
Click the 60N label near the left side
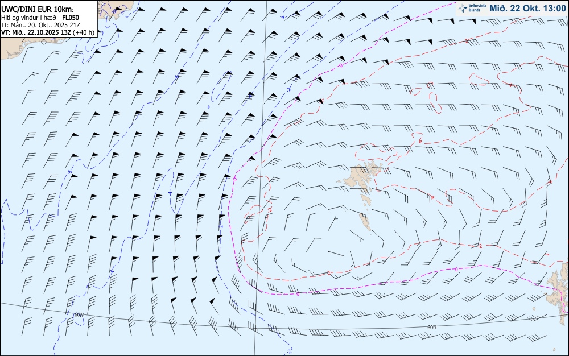(79, 314)
